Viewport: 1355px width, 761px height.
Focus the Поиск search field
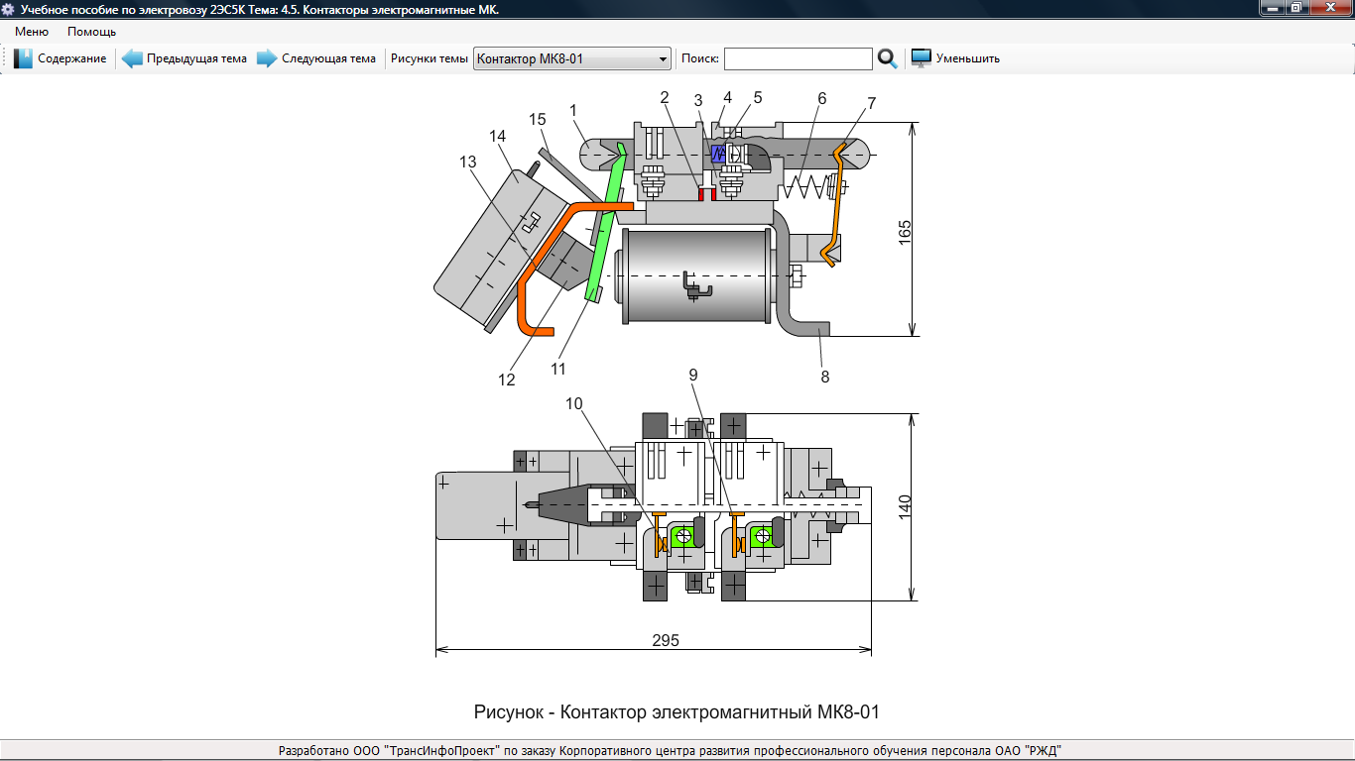[x=799, y=58]
